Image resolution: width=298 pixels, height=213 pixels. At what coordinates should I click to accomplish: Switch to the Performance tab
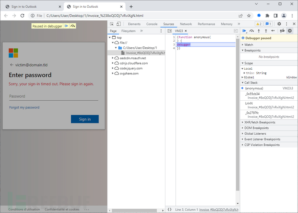coord(206,24)
